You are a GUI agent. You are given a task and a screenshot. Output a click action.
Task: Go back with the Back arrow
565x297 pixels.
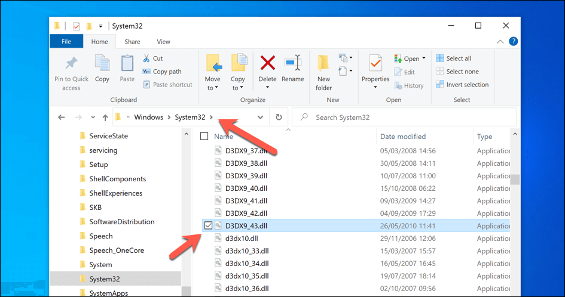62,117
